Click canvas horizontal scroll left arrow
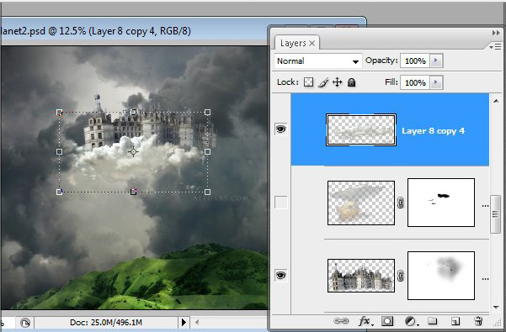The height and width of the screenshot is (332, 506). coord(197,322)
